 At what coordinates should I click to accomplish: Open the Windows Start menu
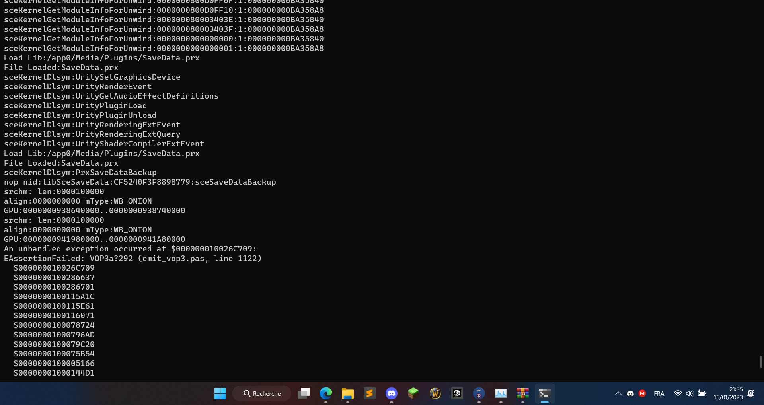point(220,393)
